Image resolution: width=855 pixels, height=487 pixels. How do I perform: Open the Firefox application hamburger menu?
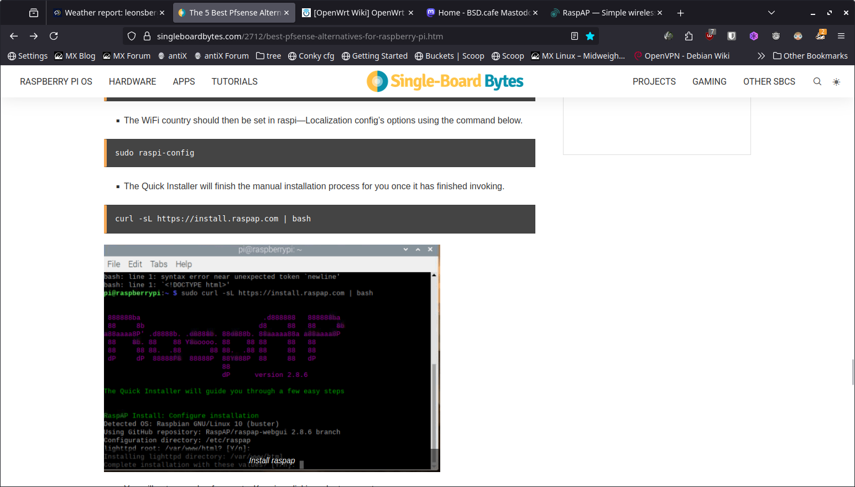point(841,36)
